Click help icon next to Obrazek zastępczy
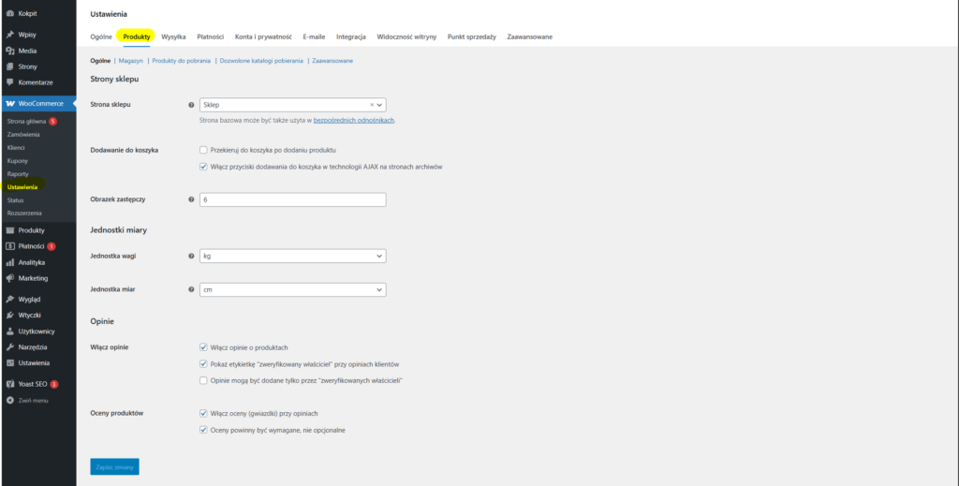Screen dimensions: 959x486 tap(192, 199)
